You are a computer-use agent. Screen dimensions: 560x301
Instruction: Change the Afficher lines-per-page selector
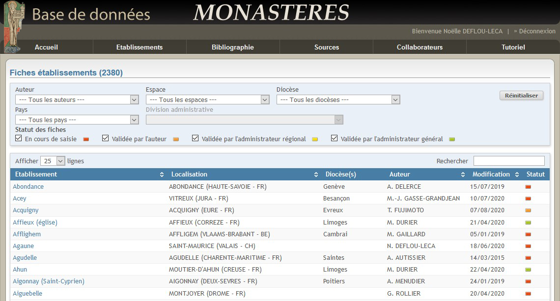pyautogui.click(x=52, y=160)
